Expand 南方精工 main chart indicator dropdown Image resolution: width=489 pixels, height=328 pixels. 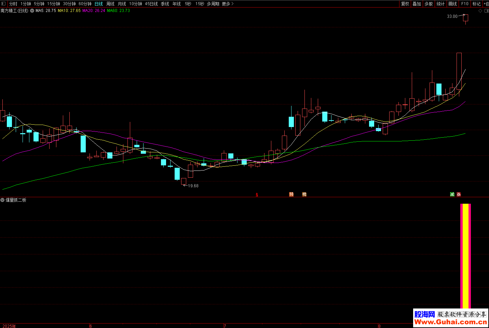[32, 11]
